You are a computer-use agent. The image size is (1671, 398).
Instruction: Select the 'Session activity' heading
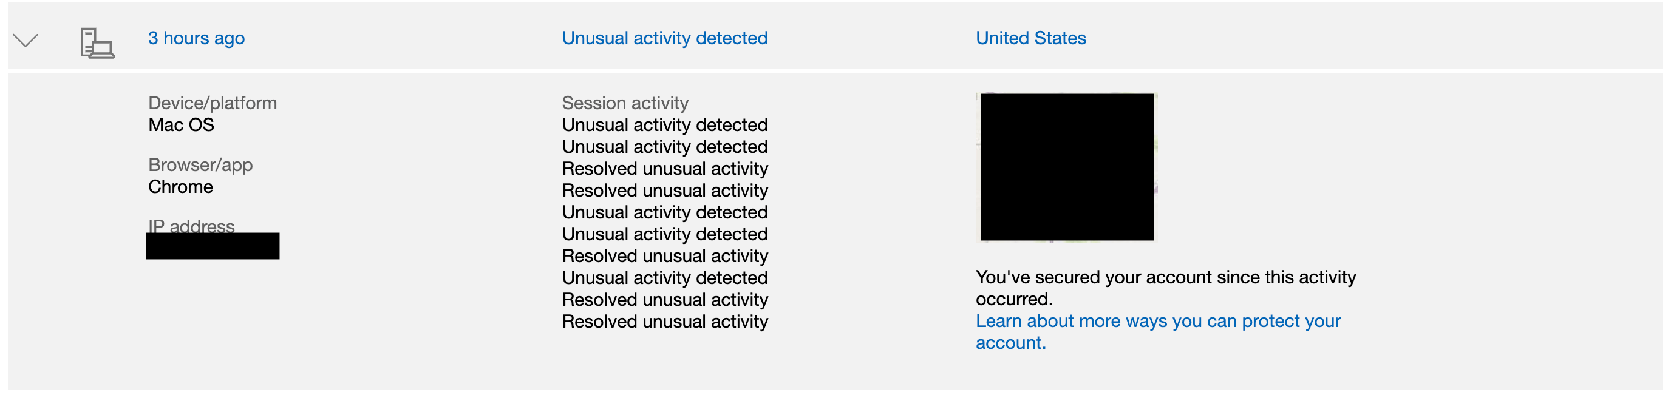(x=625, y=103)
